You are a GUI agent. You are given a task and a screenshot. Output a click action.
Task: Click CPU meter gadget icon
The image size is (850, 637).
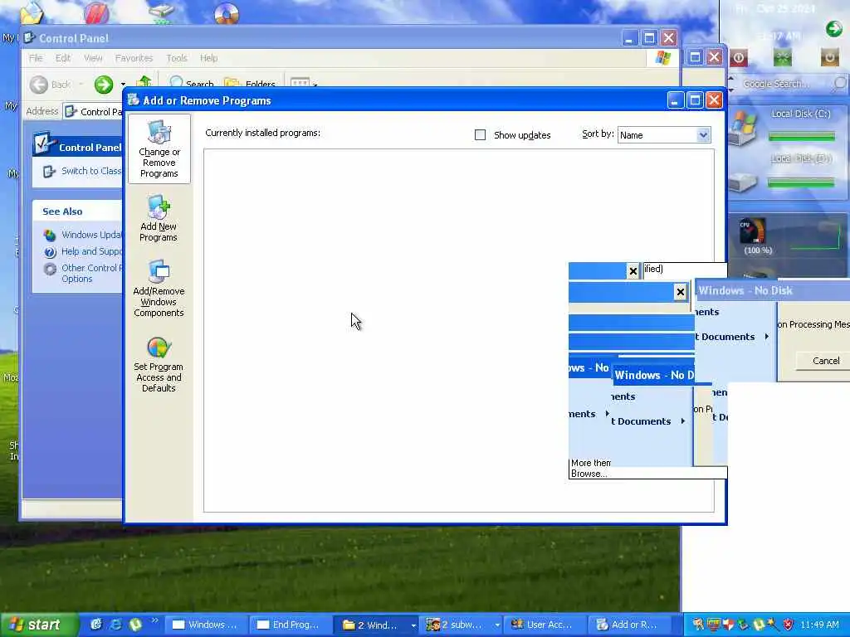(754, 231)
